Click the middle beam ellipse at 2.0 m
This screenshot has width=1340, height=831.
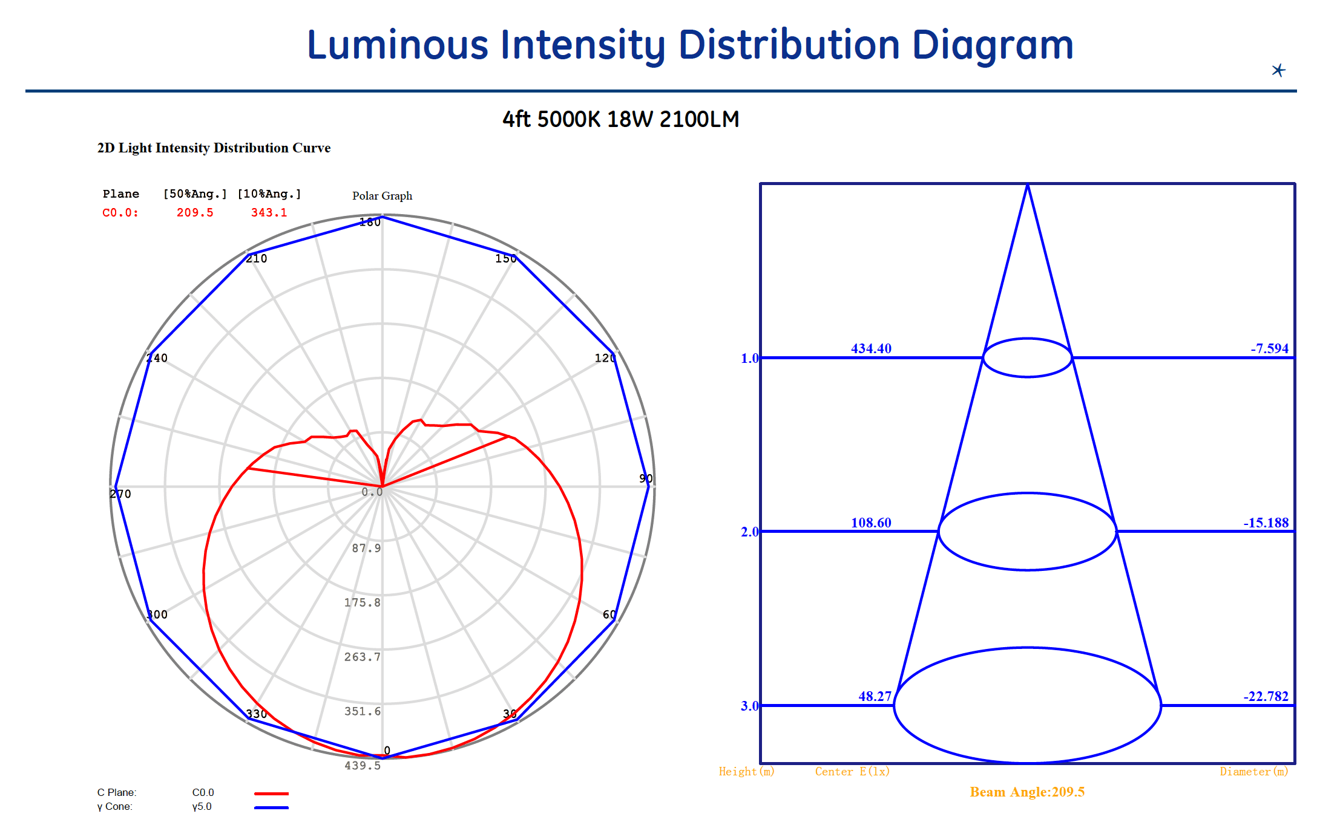(1028, 531)
